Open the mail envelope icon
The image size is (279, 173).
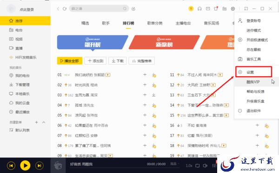pyautogui.click(x=208, y=8)
